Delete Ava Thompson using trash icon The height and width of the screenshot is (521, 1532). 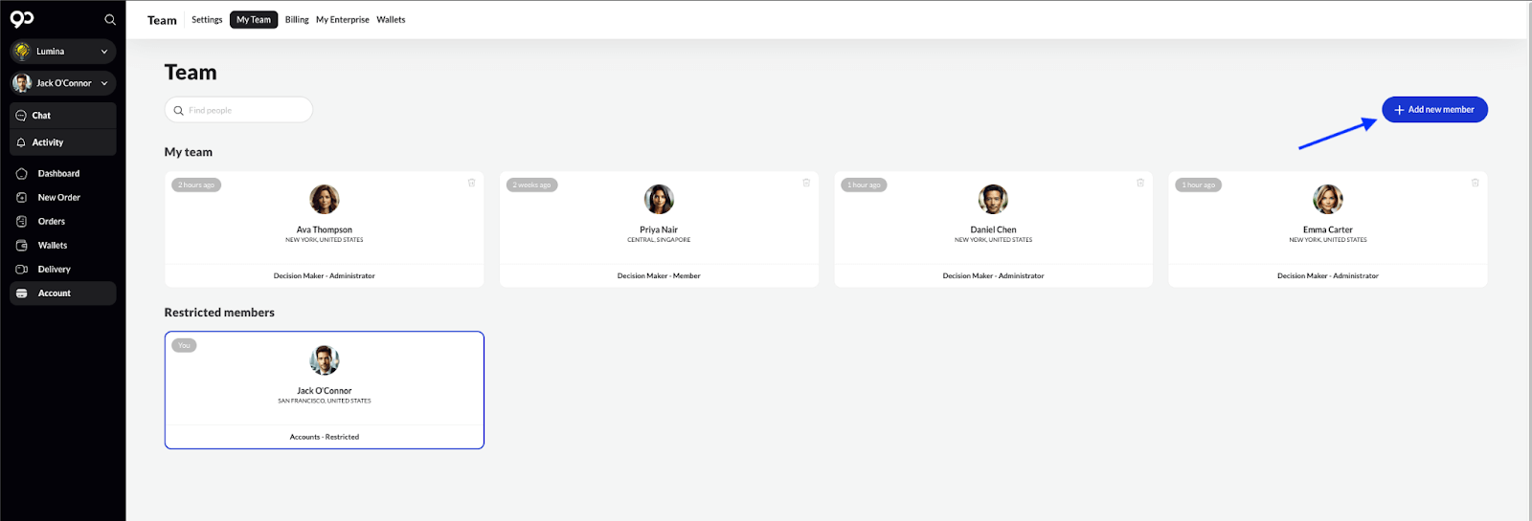pos(471,183)
